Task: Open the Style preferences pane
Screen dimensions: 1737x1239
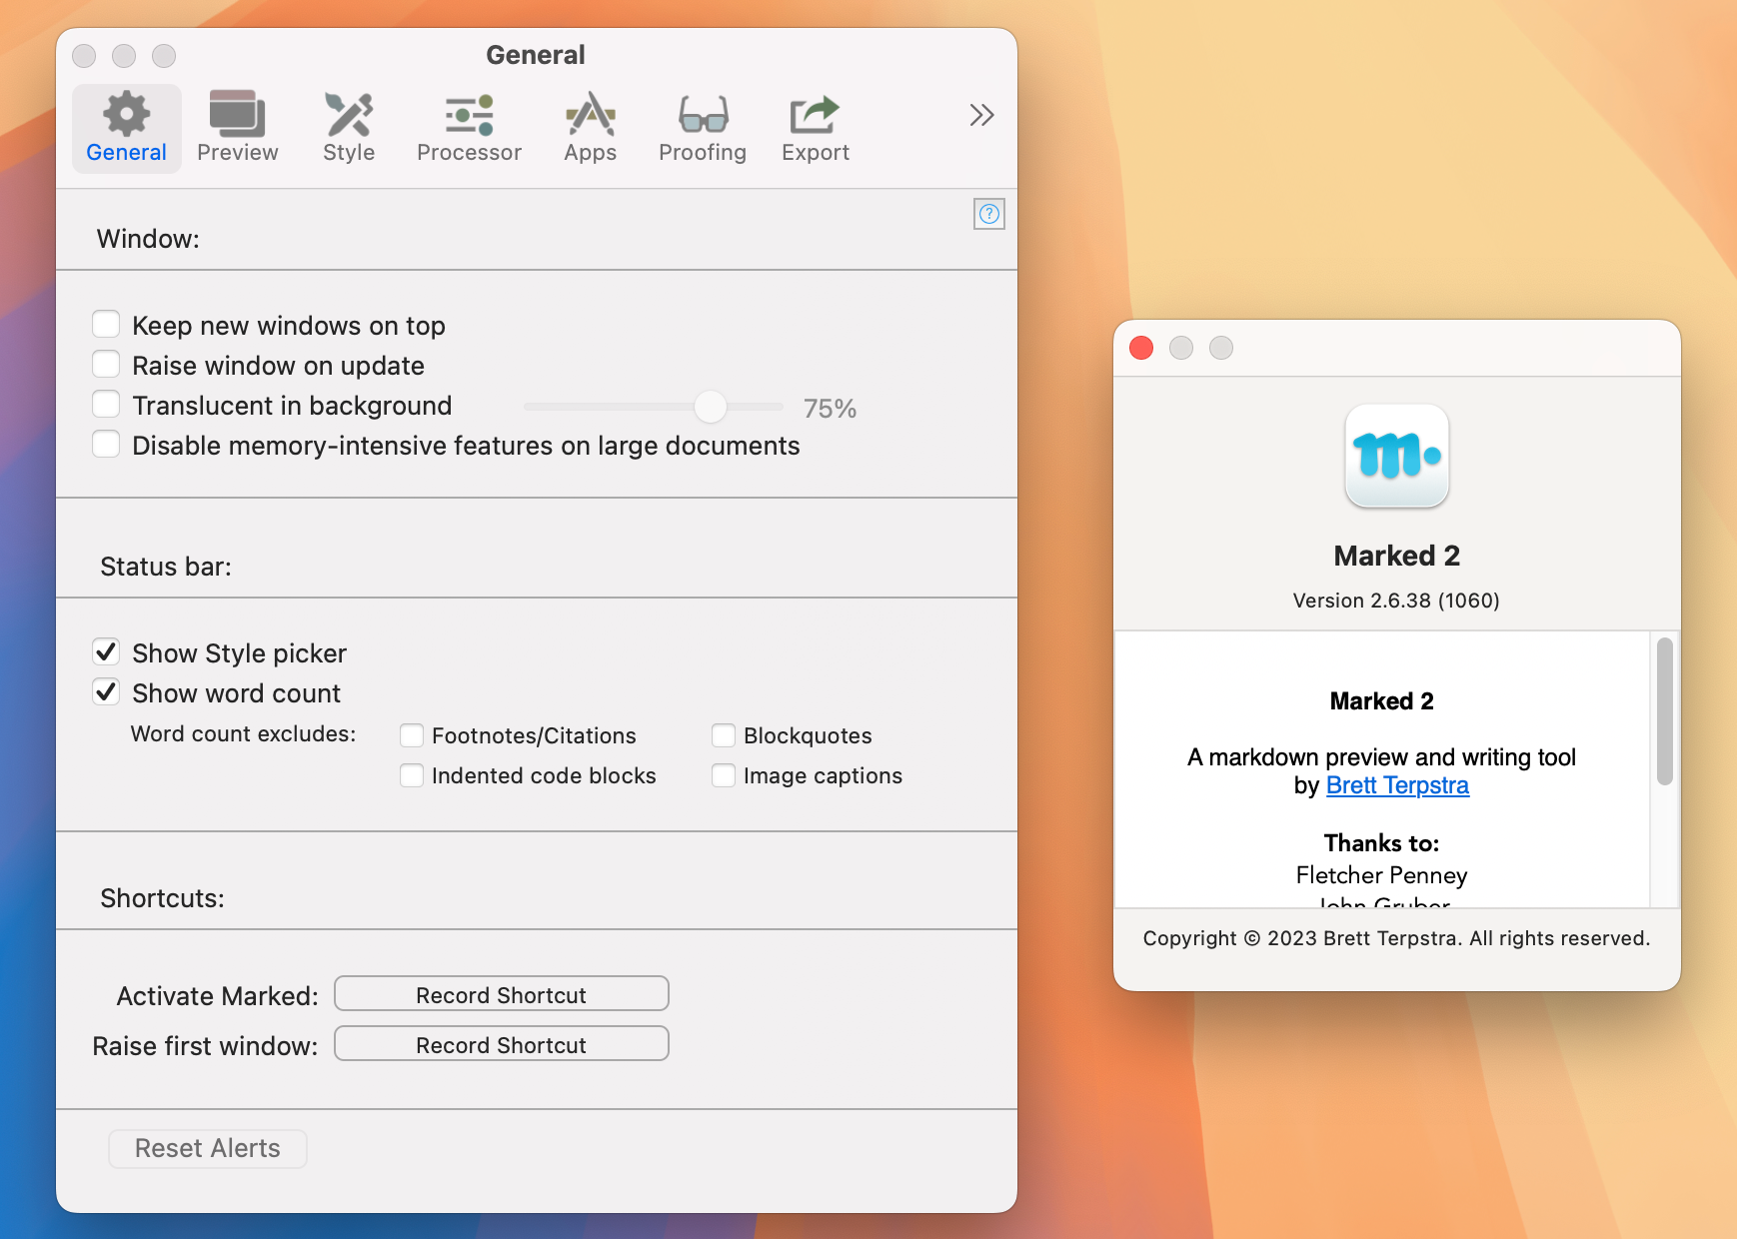Action: click(x=349, y=128)
